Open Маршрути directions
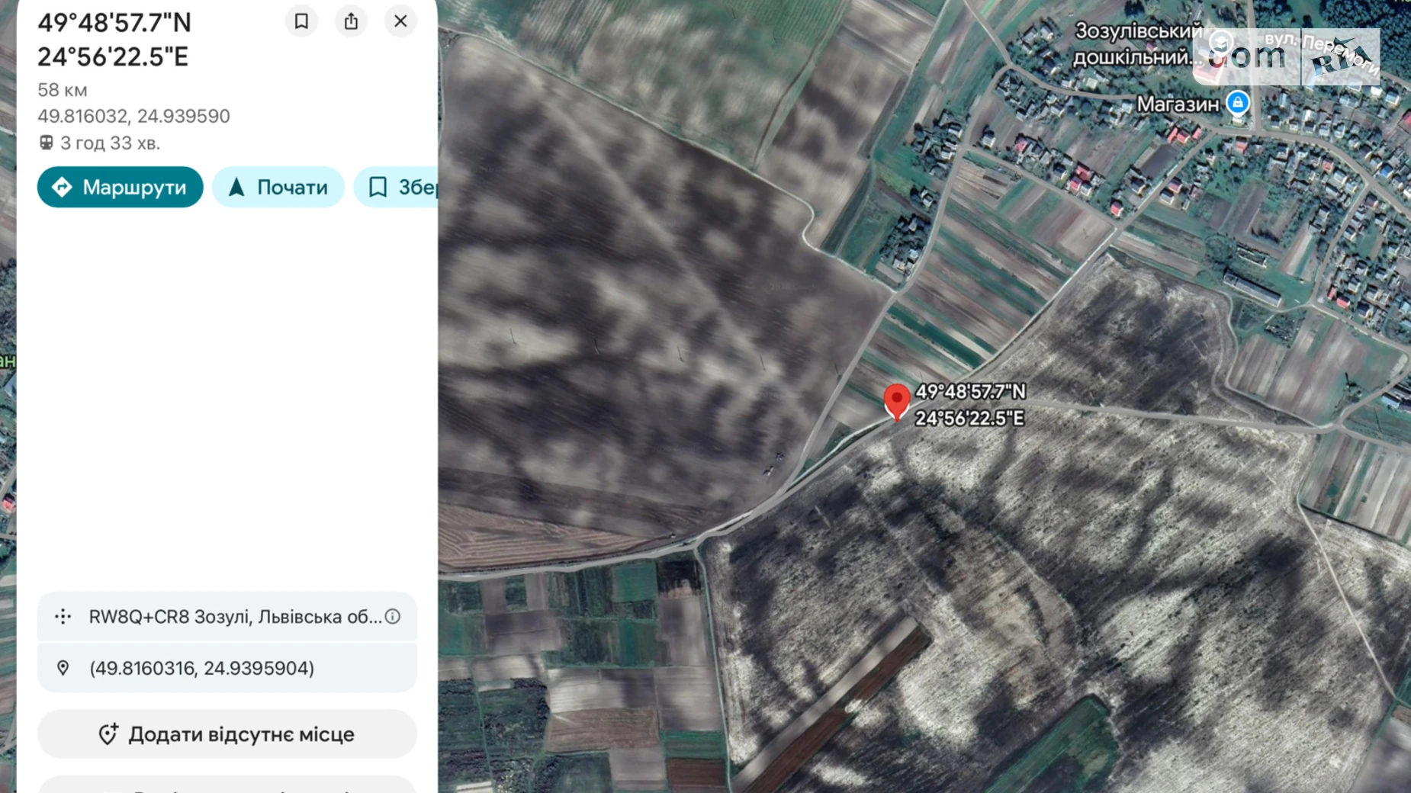1411x793 pixels. (x=121, y=187)
